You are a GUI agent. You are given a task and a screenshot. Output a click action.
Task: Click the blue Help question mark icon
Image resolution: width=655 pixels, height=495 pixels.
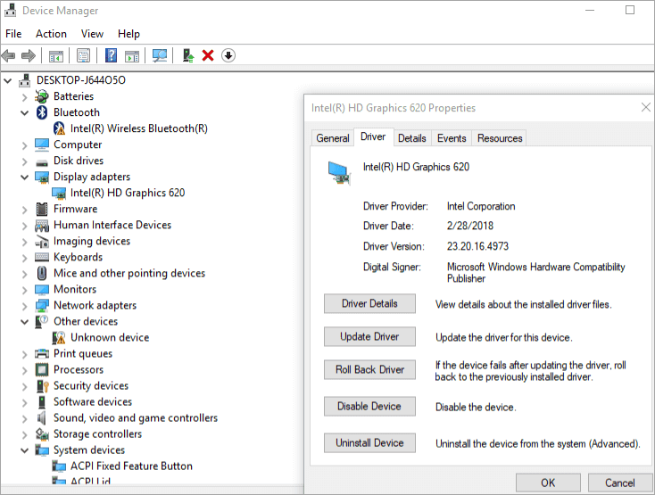(x=111, y=55)
